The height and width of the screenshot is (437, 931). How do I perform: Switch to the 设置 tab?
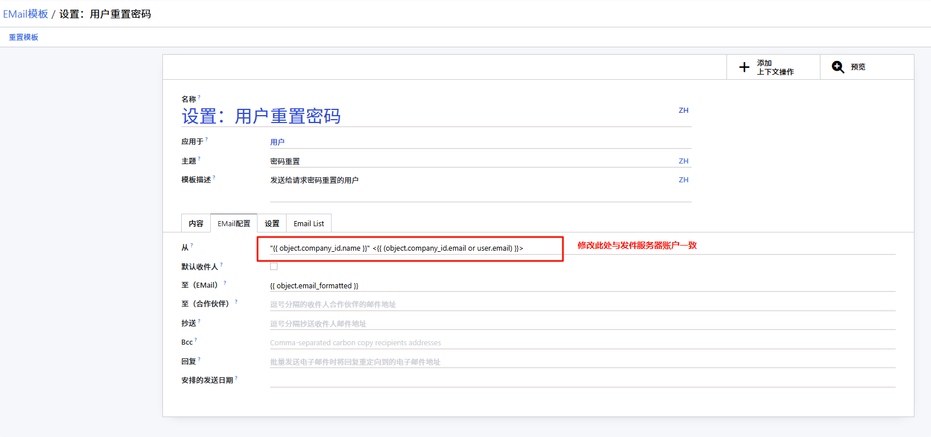pyautogui.click(x=272, y=223)
